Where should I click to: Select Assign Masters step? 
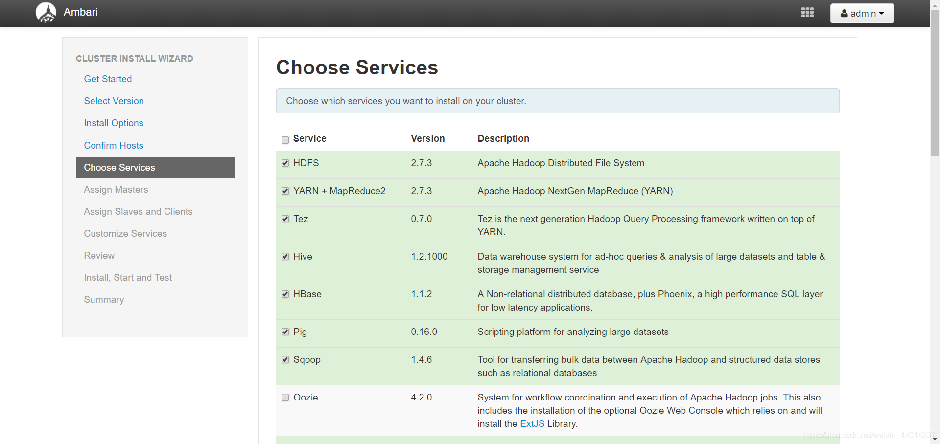(x=116, y=189)
